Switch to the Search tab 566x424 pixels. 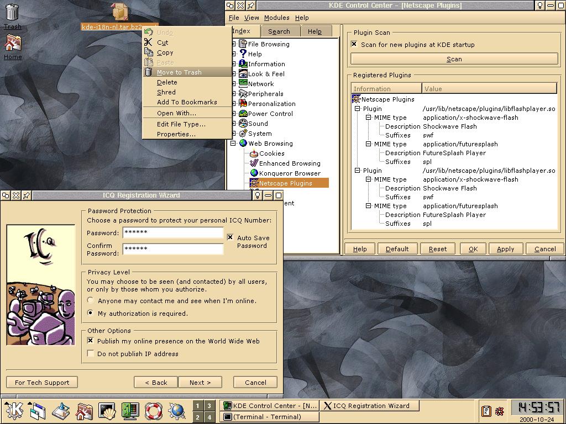[279, 31]
